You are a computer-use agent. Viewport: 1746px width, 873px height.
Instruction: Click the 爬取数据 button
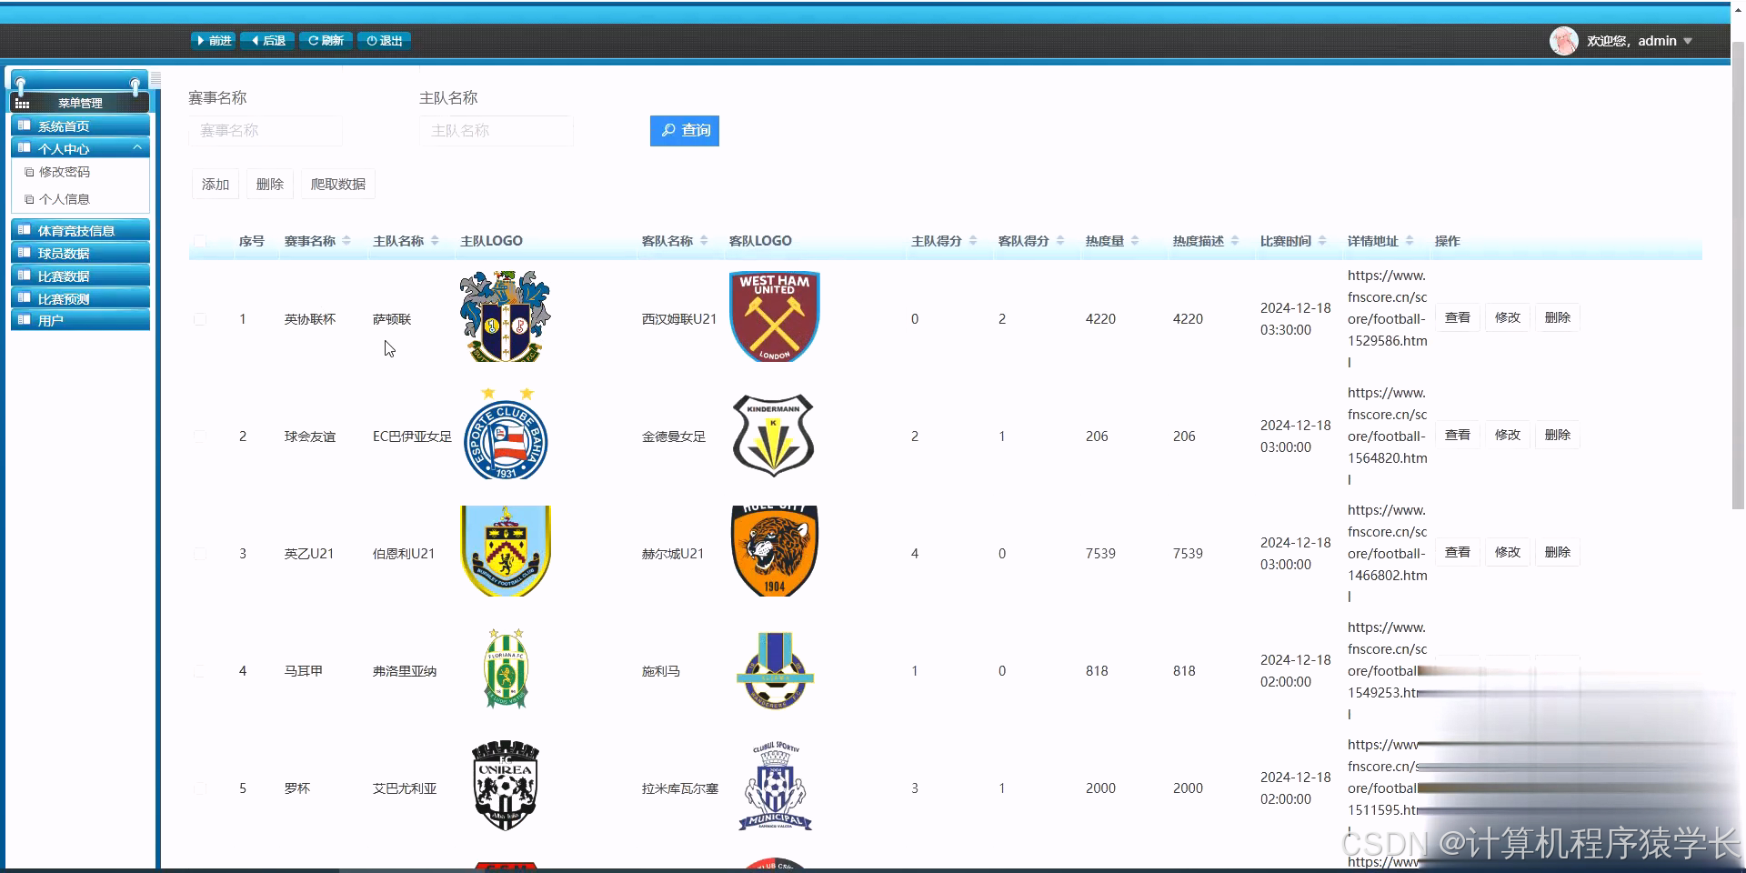(338, 185)
